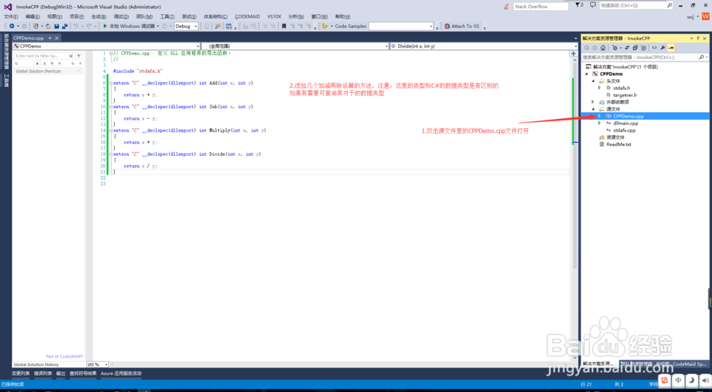Image resolution: width=712 pixels, height=392 pixels.
Task: Click the View Code icon in Solution Explorer
Action: (654, 48)
